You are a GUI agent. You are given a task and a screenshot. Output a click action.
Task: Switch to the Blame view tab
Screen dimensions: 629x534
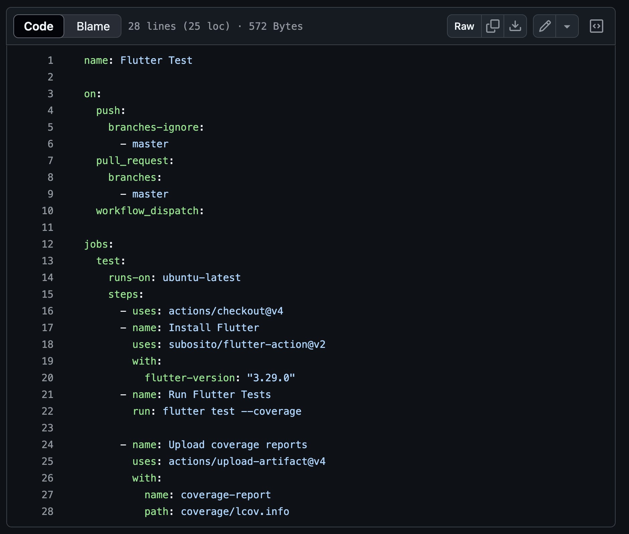(x=93, y=26)
